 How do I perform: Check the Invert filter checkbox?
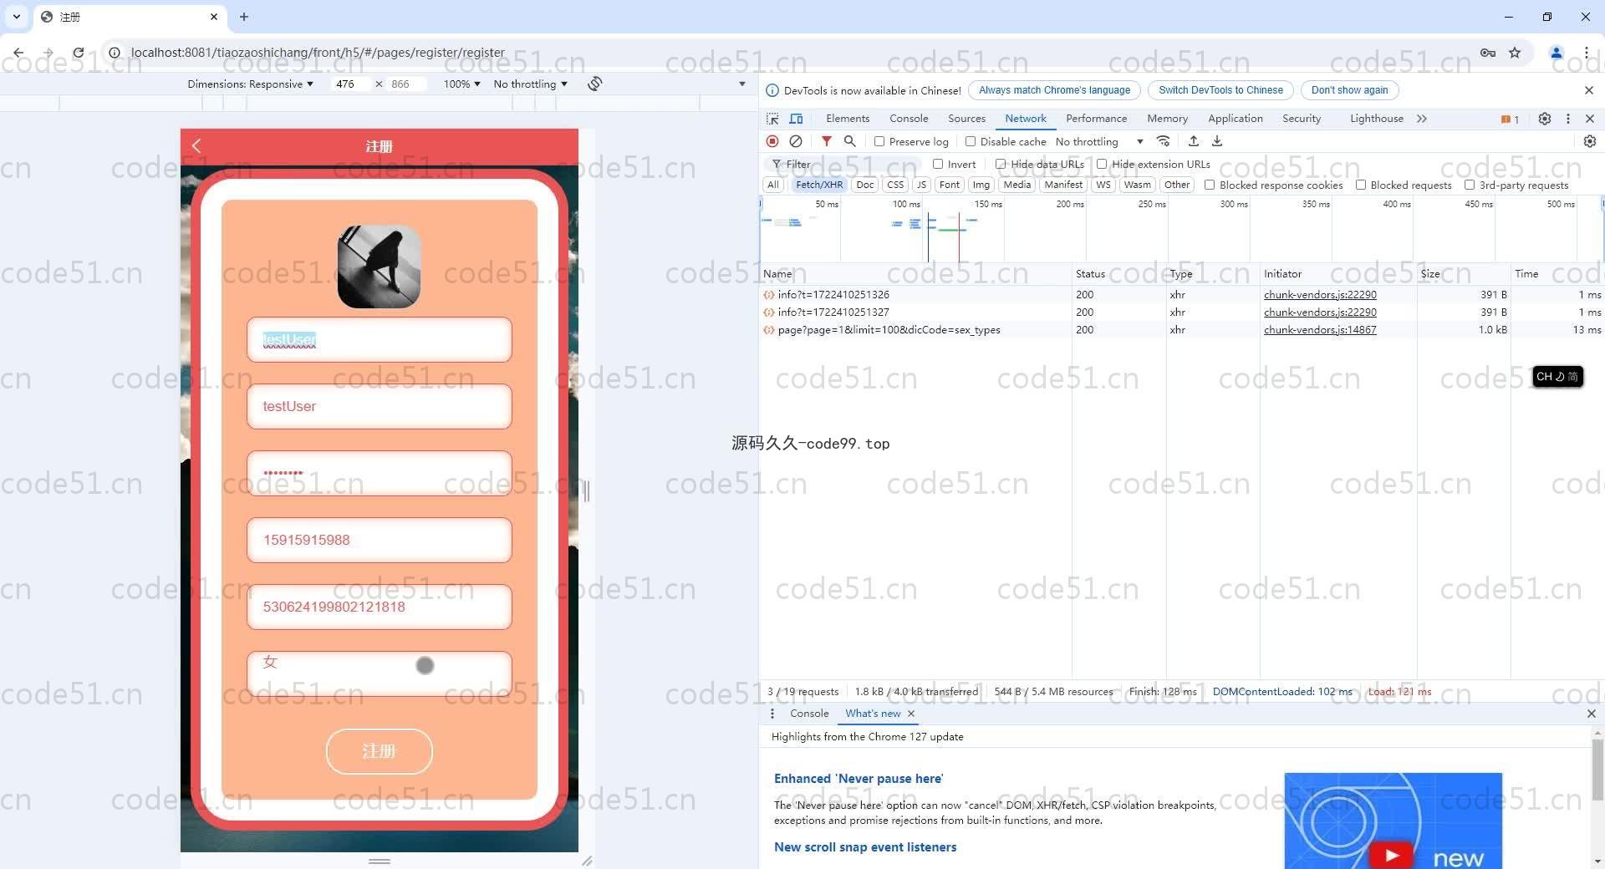pyautogui.click(x=938, y=164)
